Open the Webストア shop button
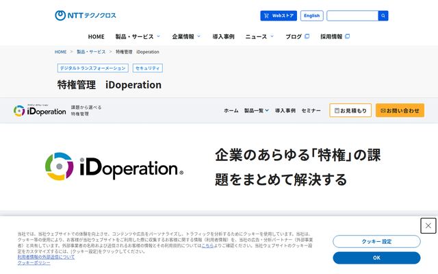 279,16
